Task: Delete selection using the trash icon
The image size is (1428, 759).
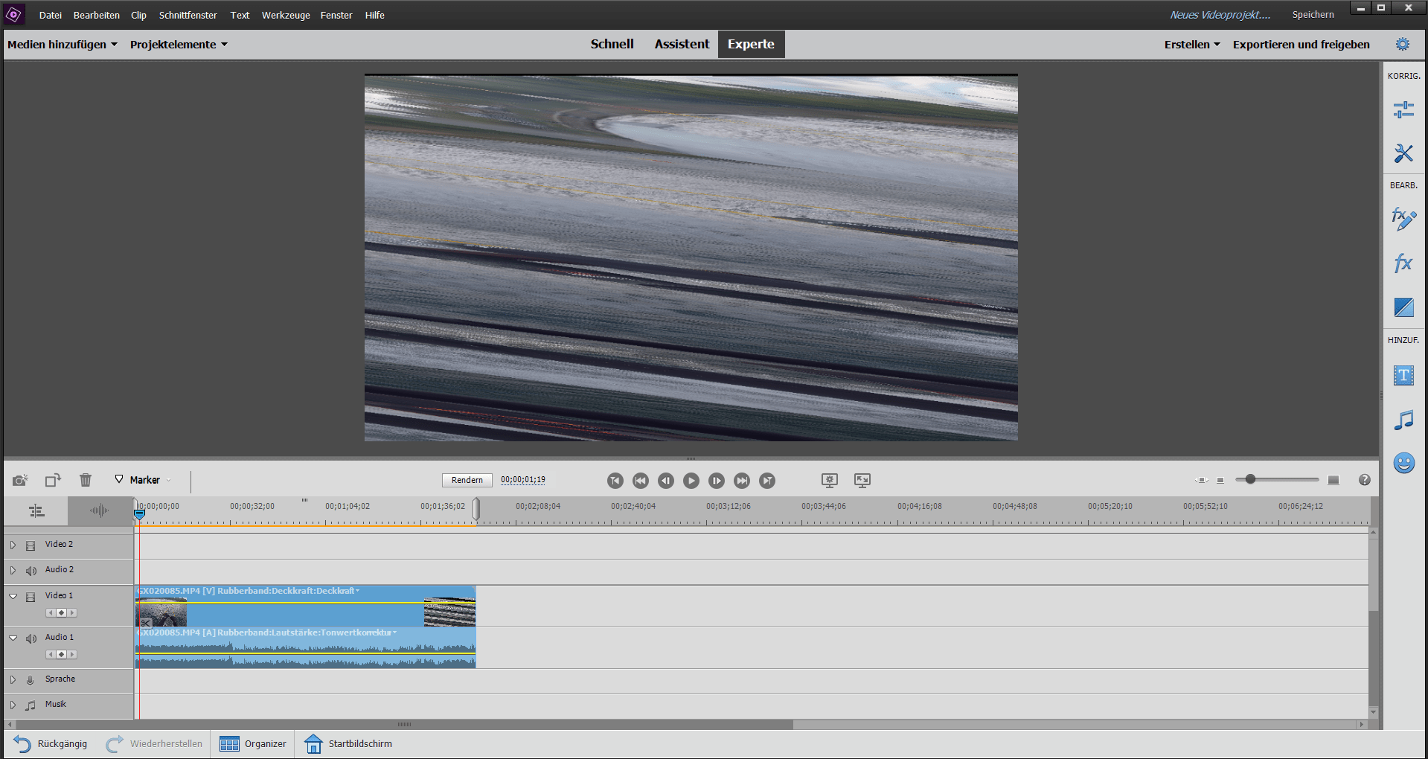Action: tap(85, 480)
